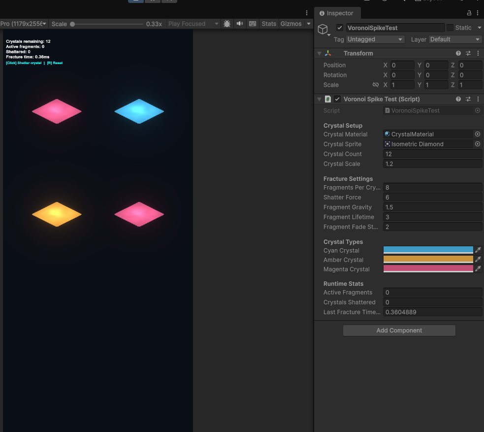Open the Amber Crystal color swatch
484x432 pixels.
coord(428,260)
